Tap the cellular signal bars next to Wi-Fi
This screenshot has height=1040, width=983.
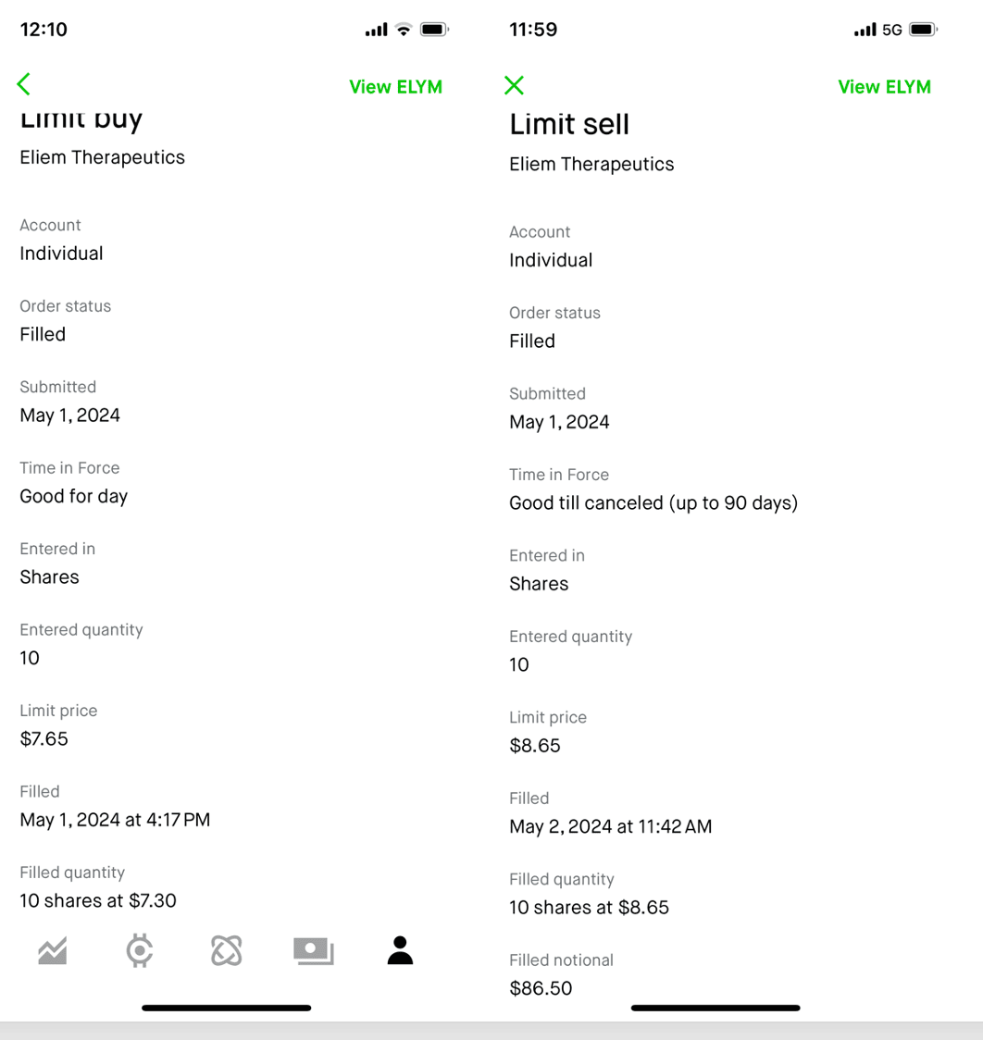(376, 30)
